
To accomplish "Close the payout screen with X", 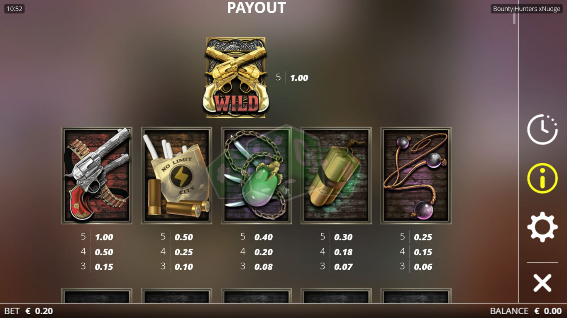I will tap(542, 283).
